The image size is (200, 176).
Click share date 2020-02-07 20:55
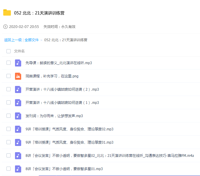click(x=24, y=27)
